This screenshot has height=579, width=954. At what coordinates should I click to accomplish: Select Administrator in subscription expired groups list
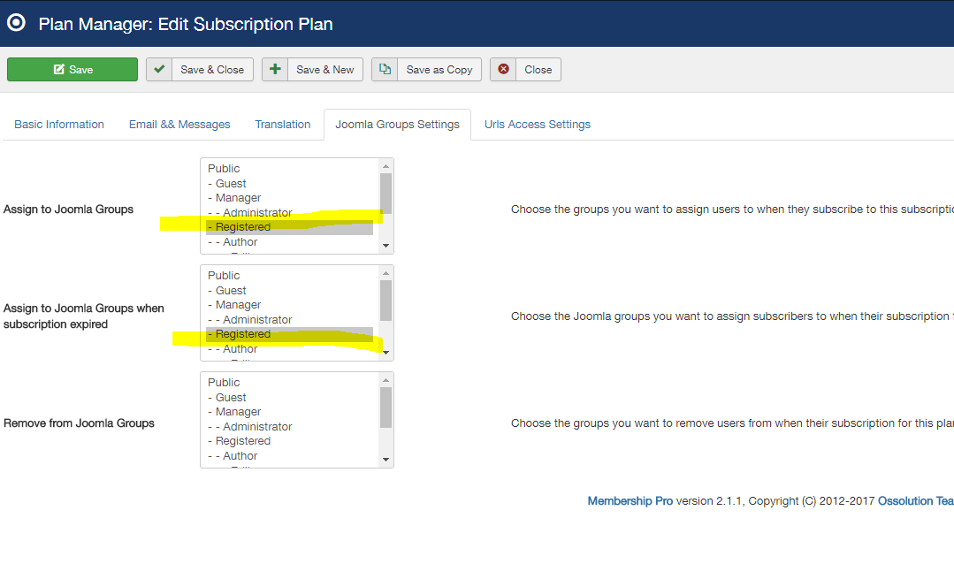pos(290,319)
